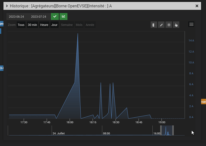Grab the left navigator range handle
Image resolution: width=206 pixels, height=146 pixels.
(x=161, y=130)
